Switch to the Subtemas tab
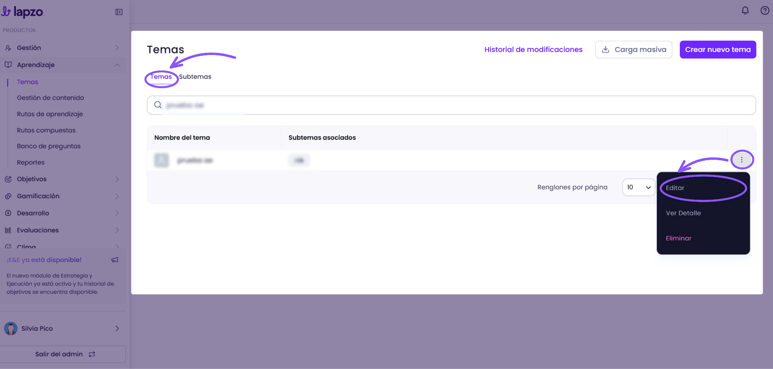This screenshot has height=369, width=773. point(195,77)
